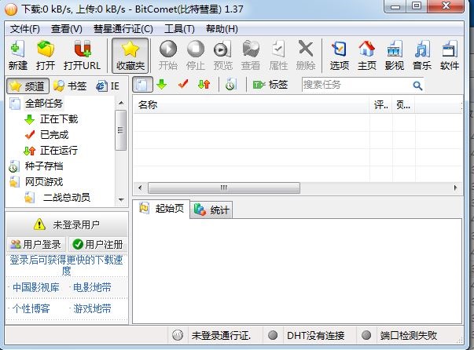Image resolution: width=474 pixels, height=350 pixels.
Task: Switch to the 书签 bookmarks tab
Action: tap(70, 86)
